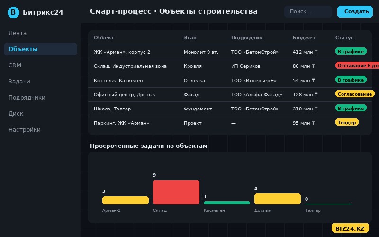
Task: Click the Поиск search field
Action: click(308, 11)
